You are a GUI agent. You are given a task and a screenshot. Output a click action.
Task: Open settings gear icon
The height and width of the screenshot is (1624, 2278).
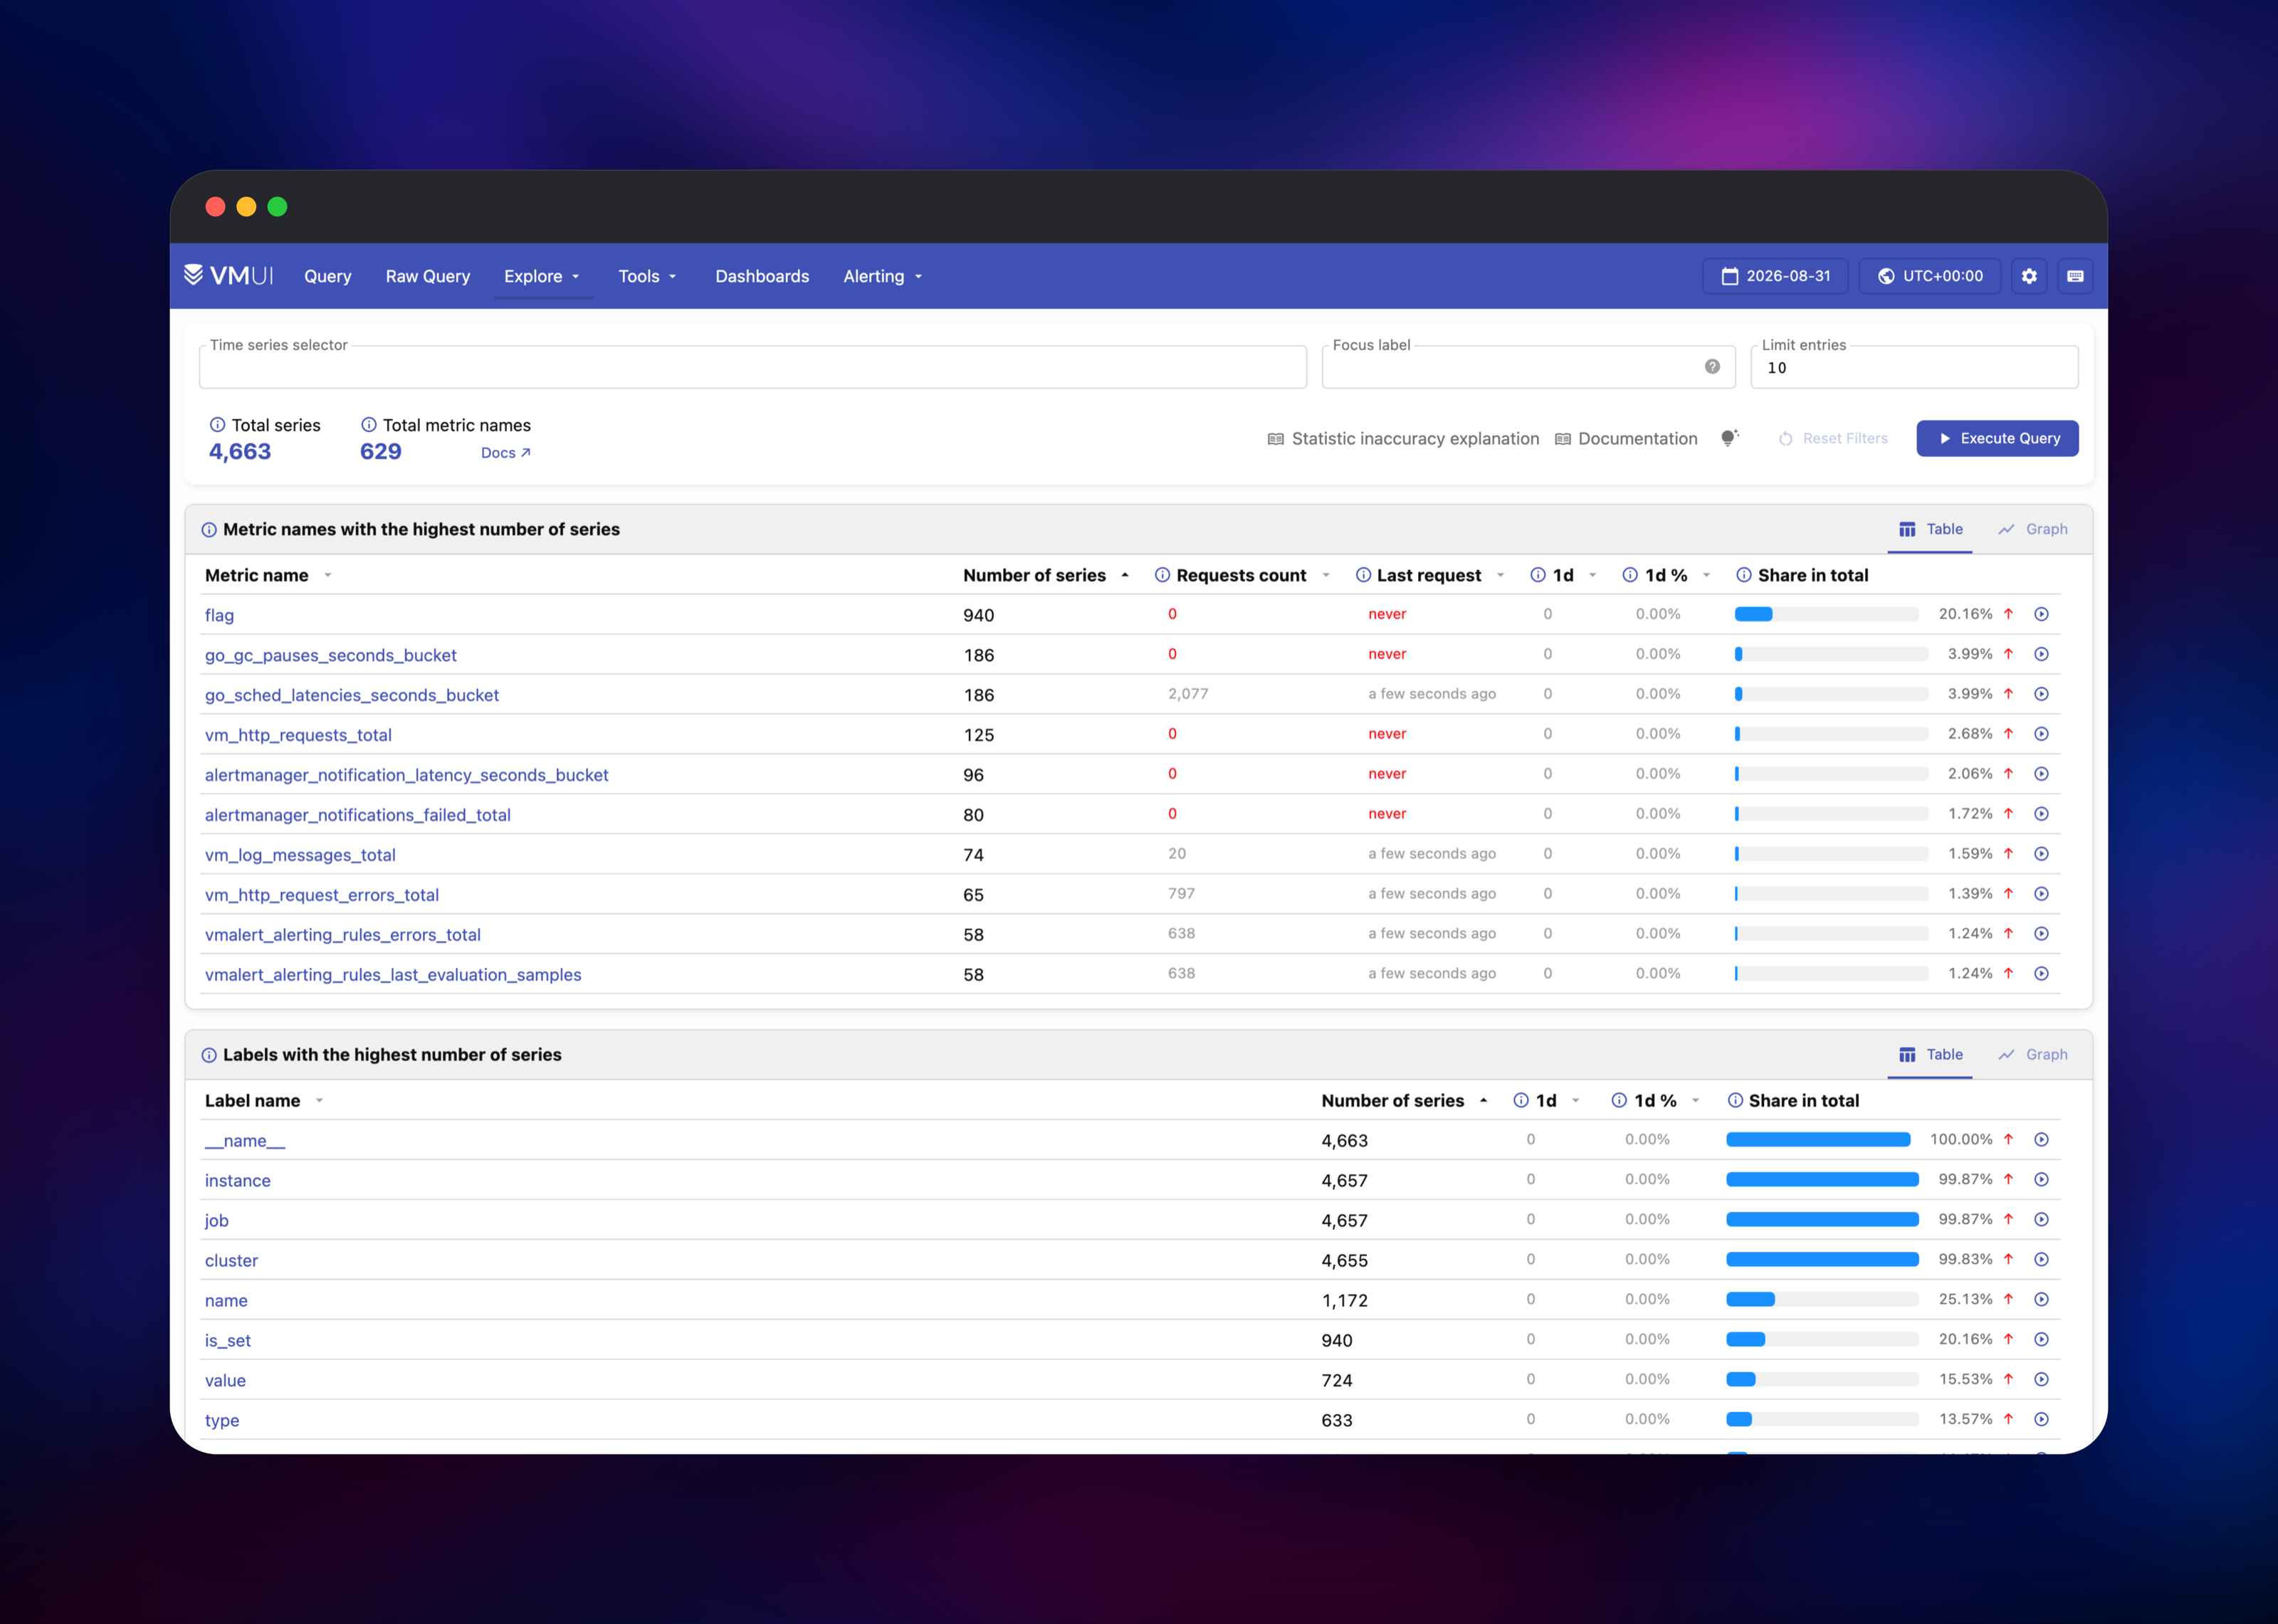click(2029, 276)
